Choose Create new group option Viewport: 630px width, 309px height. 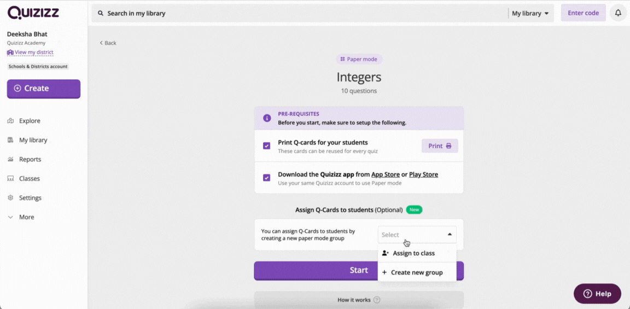point(417,272)
